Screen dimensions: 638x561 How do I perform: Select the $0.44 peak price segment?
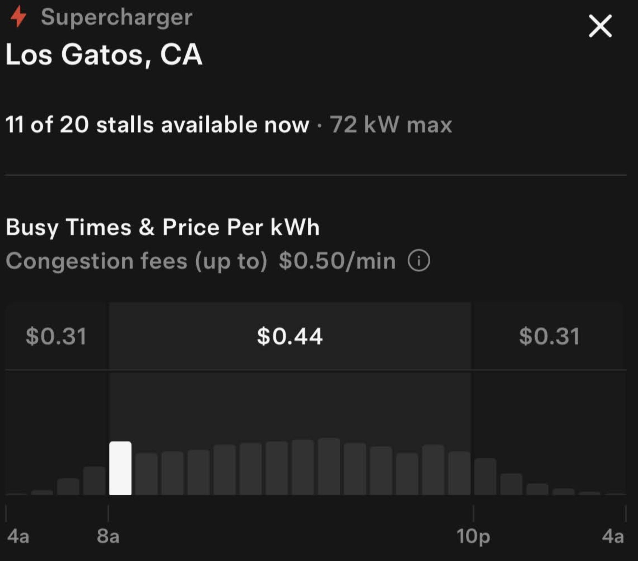[290, 336]
